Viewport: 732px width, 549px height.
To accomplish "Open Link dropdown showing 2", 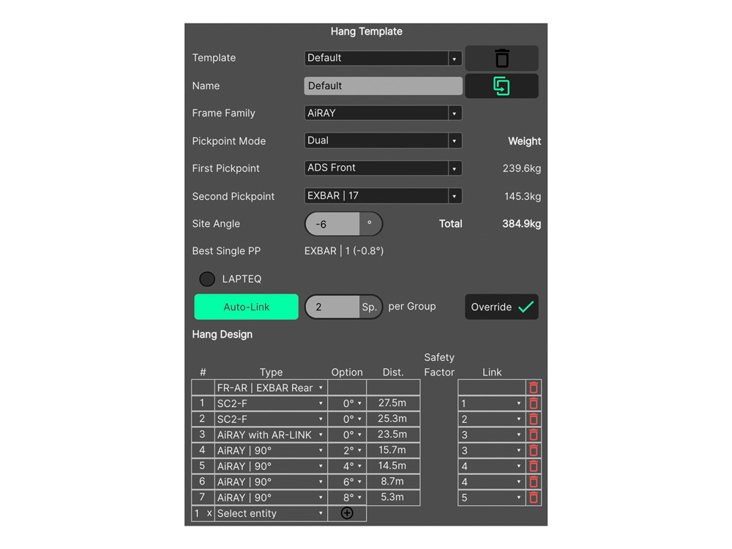I will pos(492,419).
